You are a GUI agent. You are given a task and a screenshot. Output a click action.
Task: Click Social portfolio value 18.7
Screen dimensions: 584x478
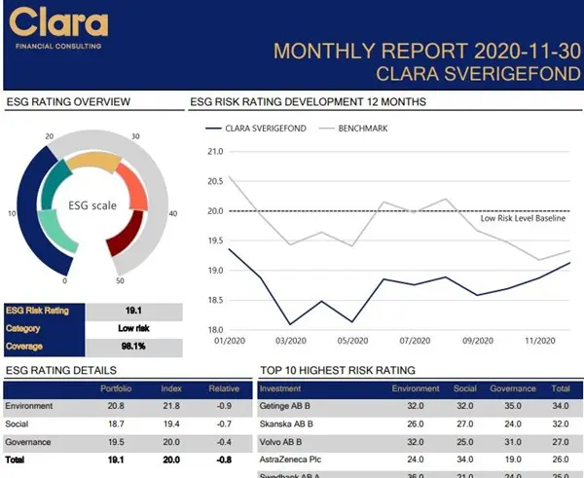116,424
